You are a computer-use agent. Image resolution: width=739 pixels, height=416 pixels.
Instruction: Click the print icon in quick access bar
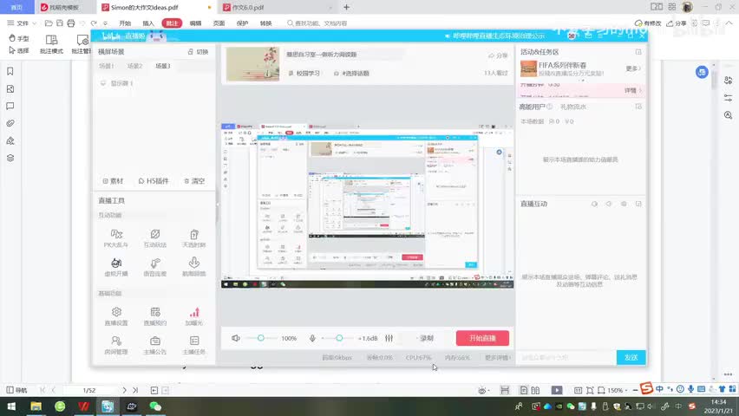point(71,23)
